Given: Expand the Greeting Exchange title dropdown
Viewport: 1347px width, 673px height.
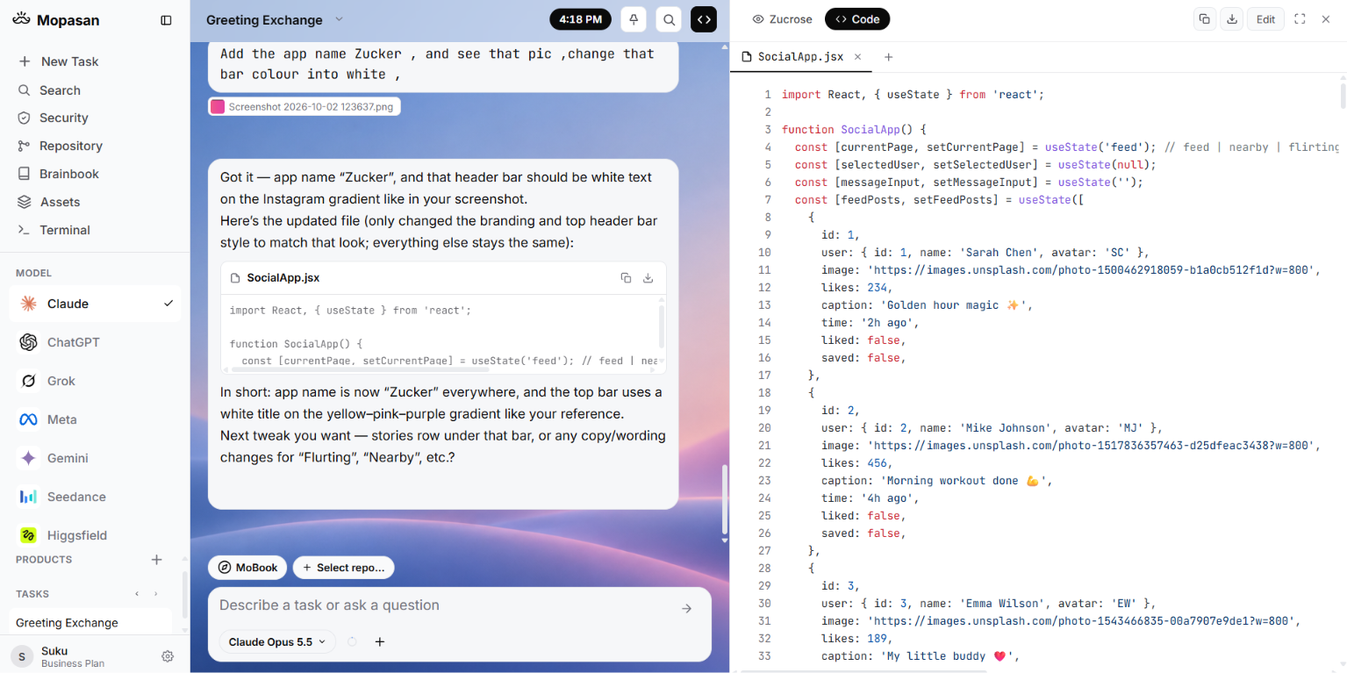Looking at the screenshot, I should 339,19.
